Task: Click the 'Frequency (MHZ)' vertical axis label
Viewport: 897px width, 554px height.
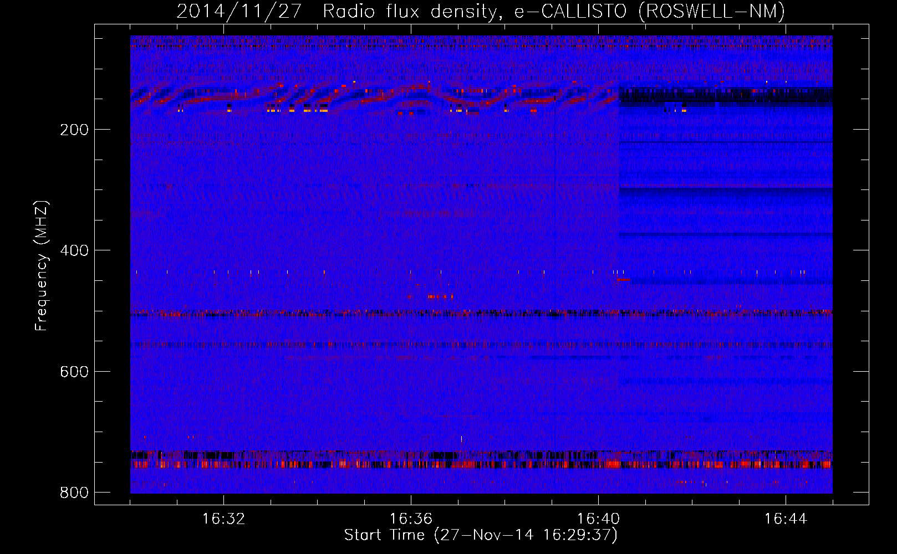Action: pyautogui.click(x=42, y=266)
